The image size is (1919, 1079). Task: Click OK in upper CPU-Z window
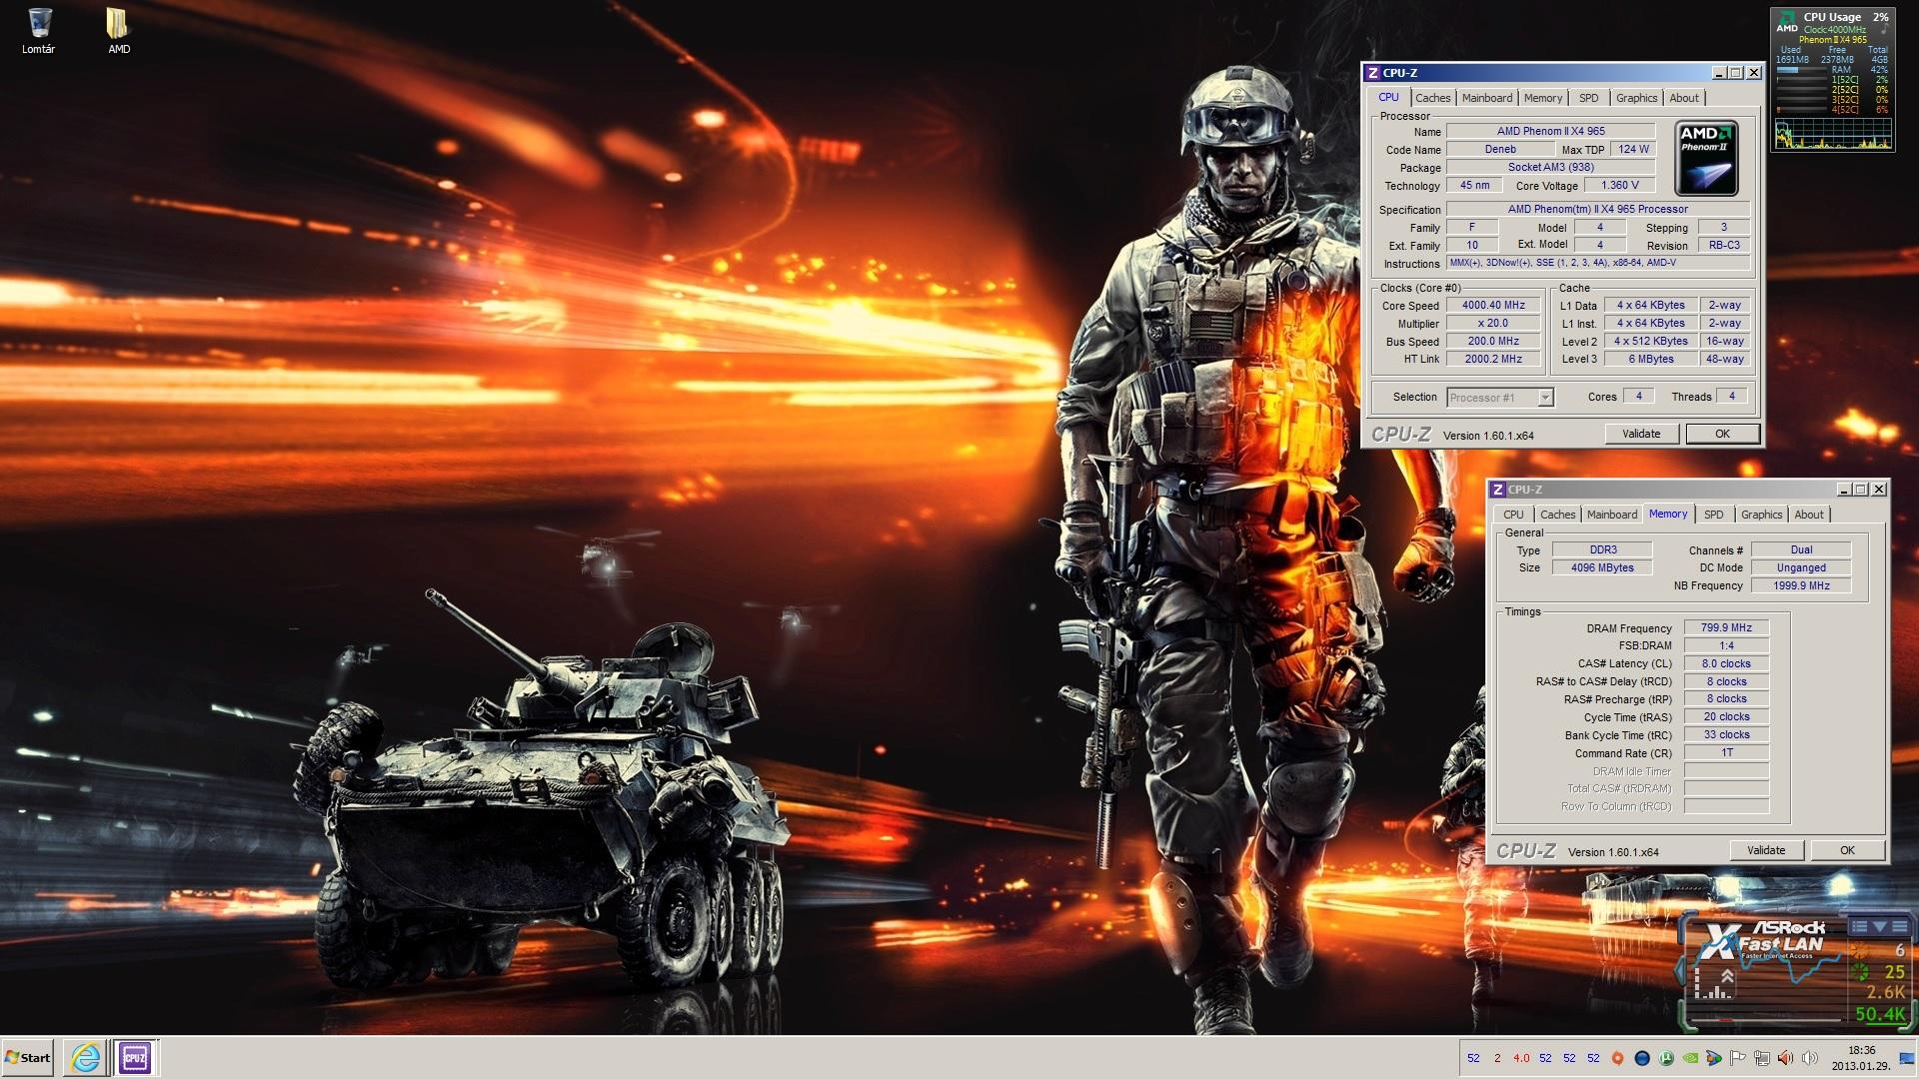(x=1722, y=434)
